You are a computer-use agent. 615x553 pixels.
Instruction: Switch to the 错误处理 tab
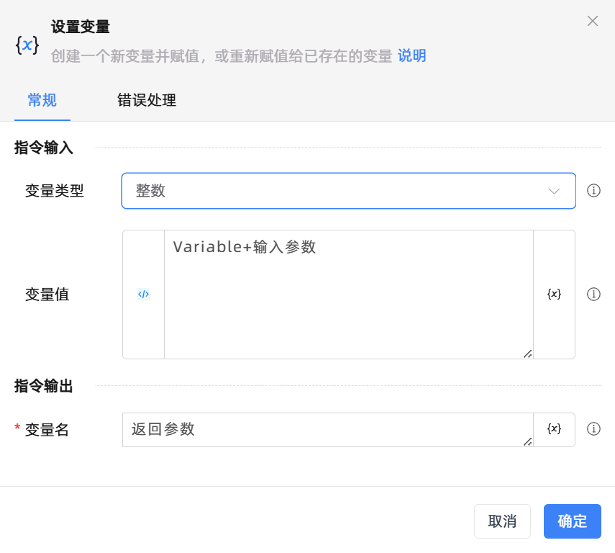coord(146,101)
